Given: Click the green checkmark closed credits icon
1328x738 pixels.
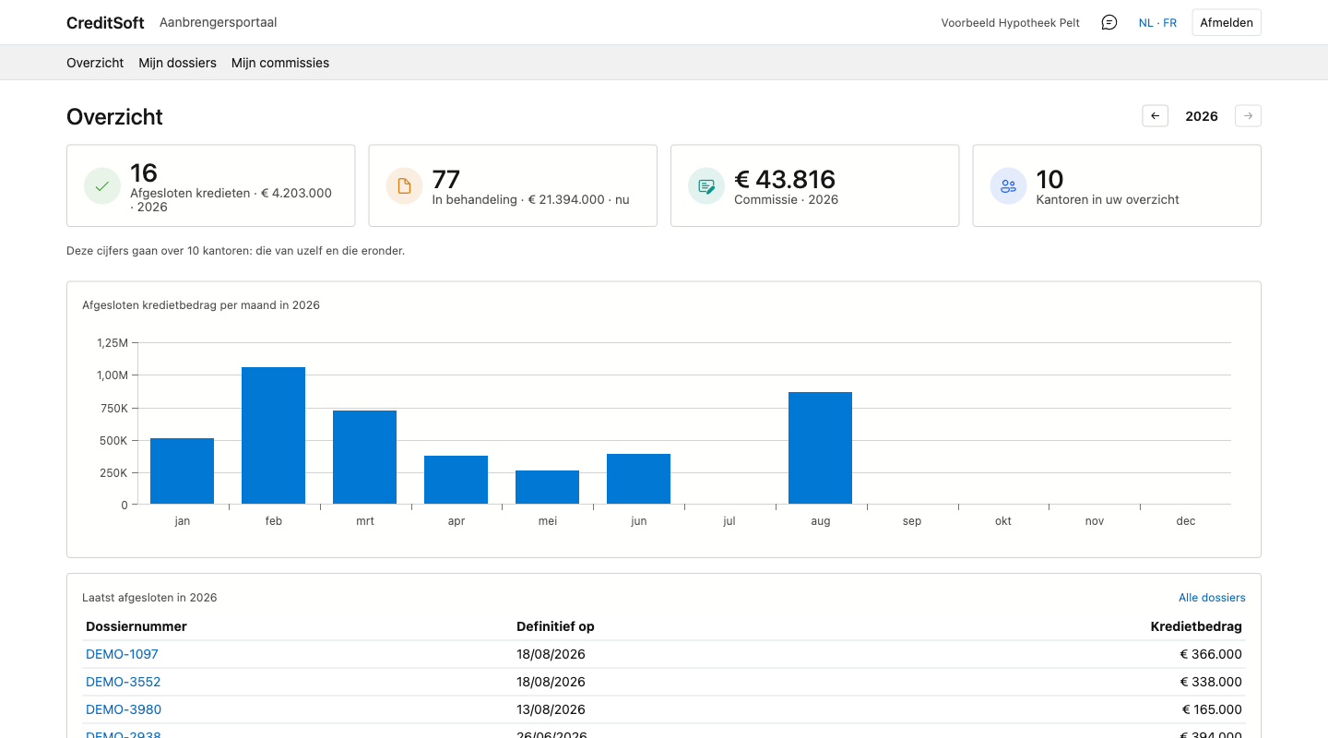Looking at the screenshot, I should point(102,185).
